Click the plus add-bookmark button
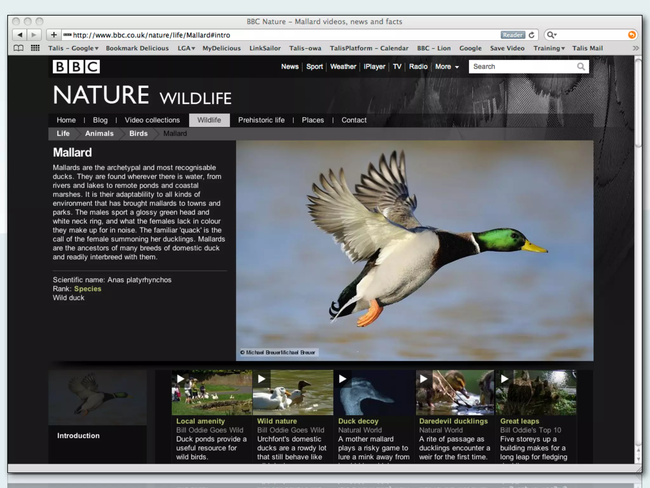 point(54,35)
